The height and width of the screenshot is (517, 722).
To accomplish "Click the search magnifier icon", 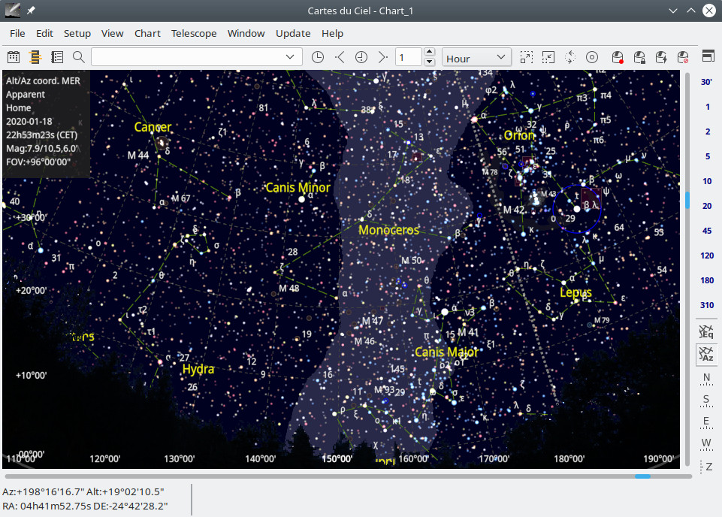I will [x=78, y=57].
